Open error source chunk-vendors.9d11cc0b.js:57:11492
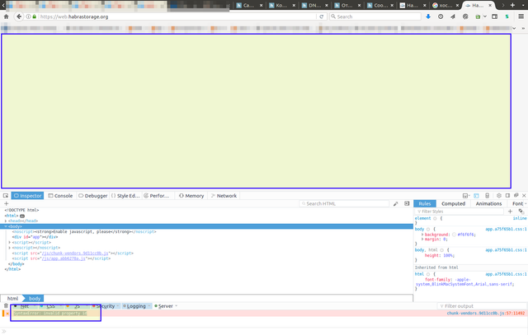 point(486,313)
